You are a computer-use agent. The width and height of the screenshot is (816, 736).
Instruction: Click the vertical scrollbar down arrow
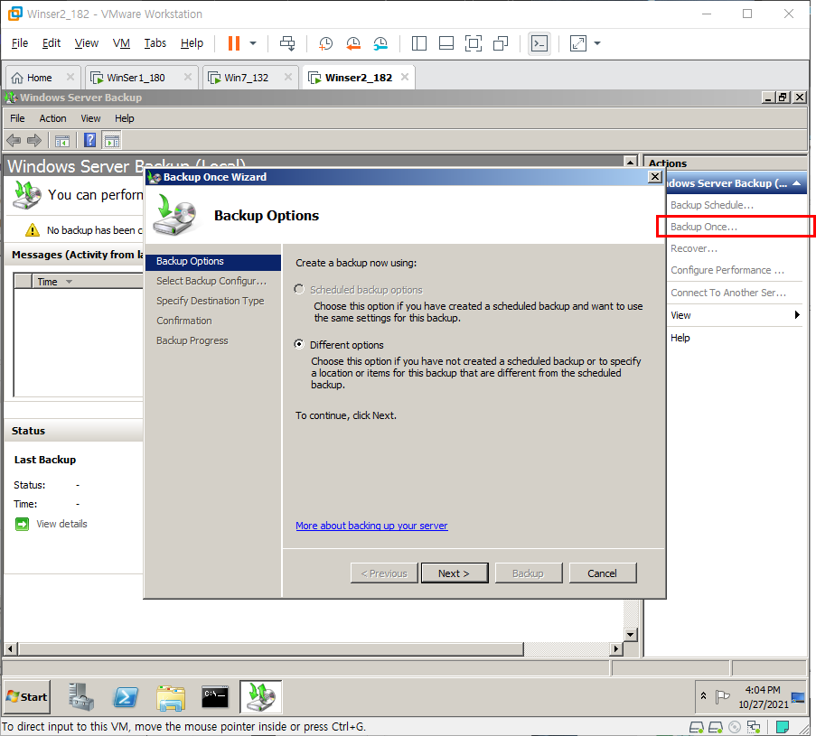click(x=630, y=634)
